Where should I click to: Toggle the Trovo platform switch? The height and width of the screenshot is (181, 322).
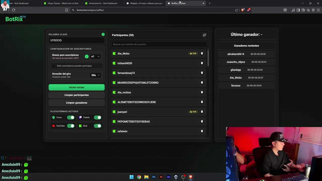71,117
